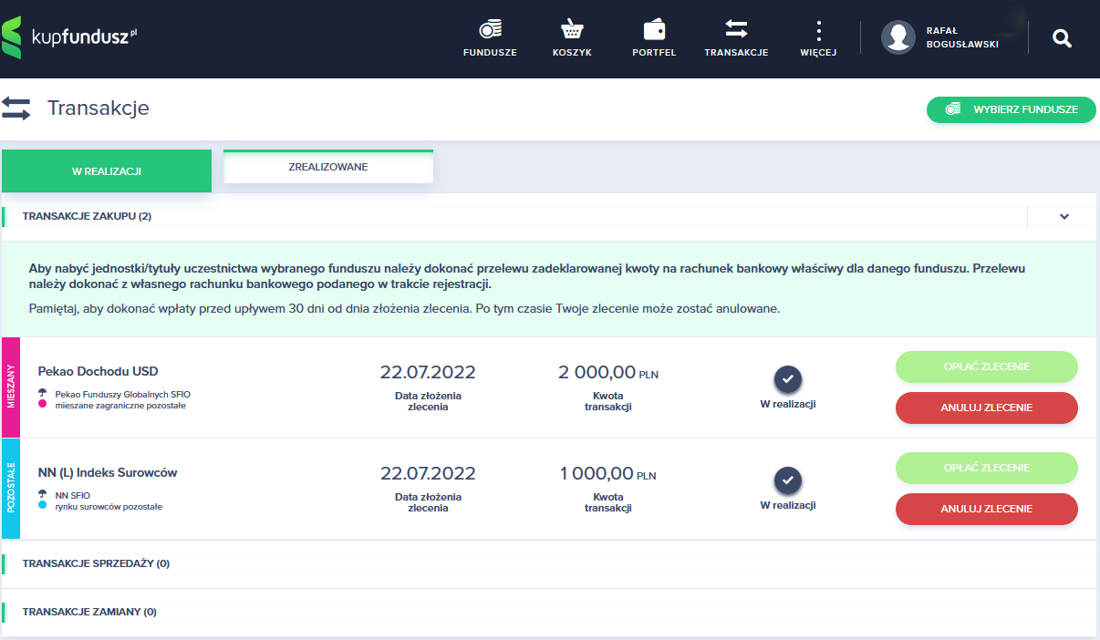This screenshot has height=640, width=1100.
Task: Open the kupfundusz.pl logo home link
Action: click(x=70, y=37)
